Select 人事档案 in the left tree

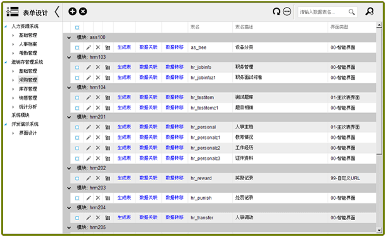coord(28,44)
